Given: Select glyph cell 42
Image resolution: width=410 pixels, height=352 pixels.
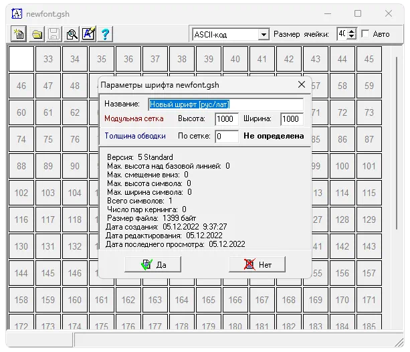Looking at the screenshot, I should click(289, 59).
